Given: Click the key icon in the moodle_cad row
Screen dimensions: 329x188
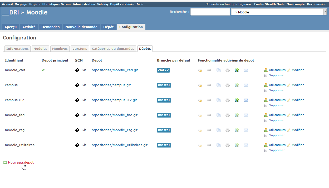Looking at the screenshot, I should click(x=200, y=70).
